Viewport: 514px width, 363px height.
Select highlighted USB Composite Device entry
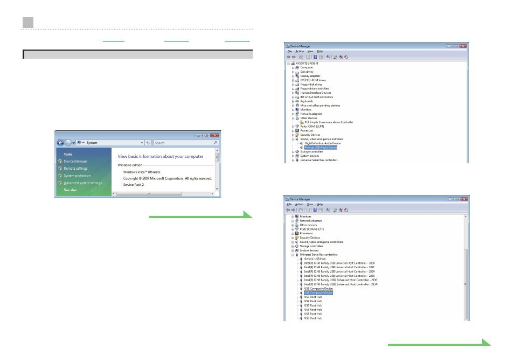click(318, 293)
